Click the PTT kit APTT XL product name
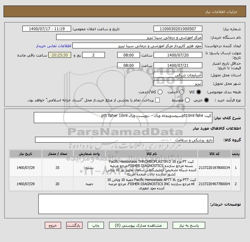Viewport: 250px width, 242px height. (x=152, y=184)
